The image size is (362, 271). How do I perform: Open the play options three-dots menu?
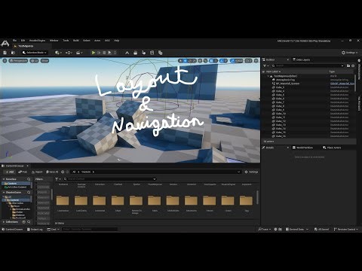point(115,53)
